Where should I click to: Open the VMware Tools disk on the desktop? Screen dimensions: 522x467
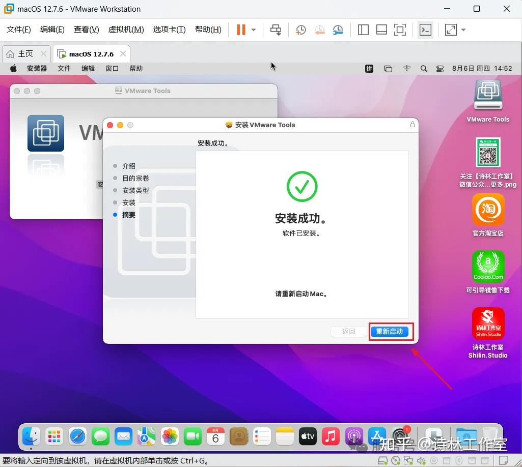tap(488, 101)
